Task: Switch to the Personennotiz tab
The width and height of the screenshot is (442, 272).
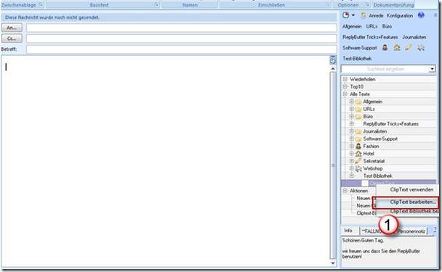Action: coord(411,231)
